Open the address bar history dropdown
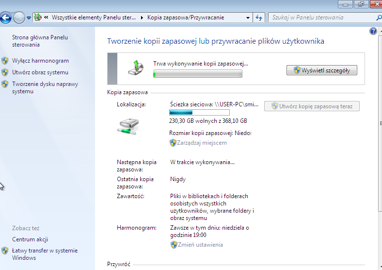Image resolution: width=382 pixels, height=270 pixels. click(x=248, y=17)
